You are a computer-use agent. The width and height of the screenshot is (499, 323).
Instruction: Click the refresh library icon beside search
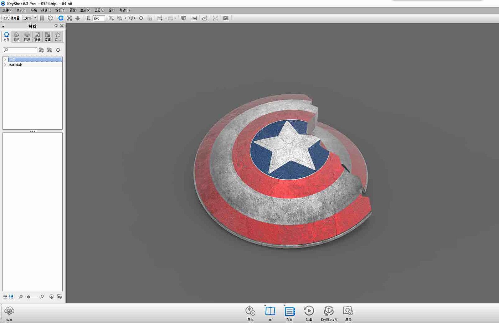[58, 50]
